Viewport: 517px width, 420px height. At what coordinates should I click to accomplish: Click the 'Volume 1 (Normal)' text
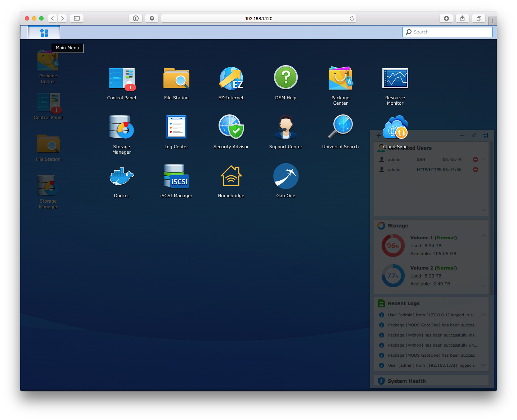pyautogui.click(x=433, y=238)
